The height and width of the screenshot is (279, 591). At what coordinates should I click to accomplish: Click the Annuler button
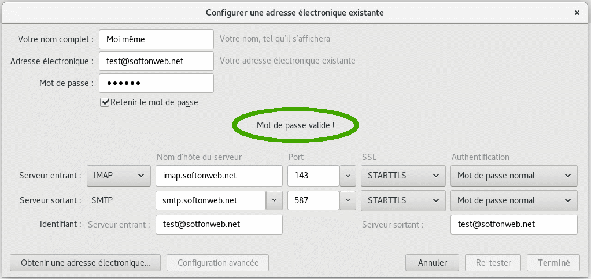(x=433, y=263)
